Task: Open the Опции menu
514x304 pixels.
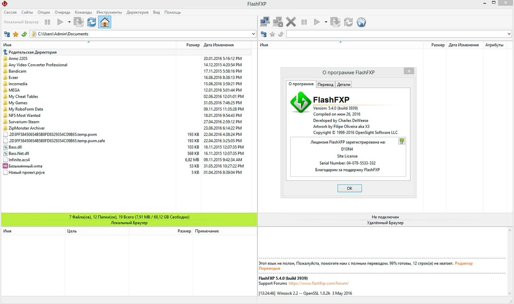Action: pyautogui.click(x=44, y=12)
